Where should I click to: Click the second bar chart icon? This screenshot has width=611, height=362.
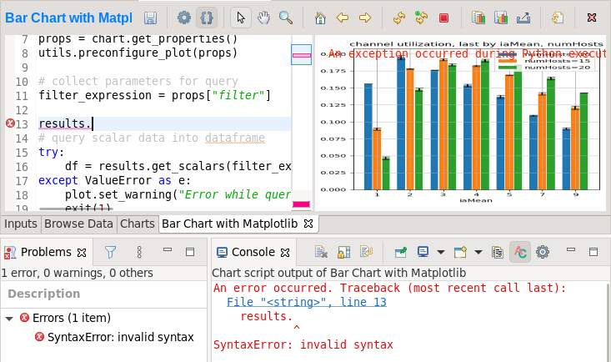point(501,18)
